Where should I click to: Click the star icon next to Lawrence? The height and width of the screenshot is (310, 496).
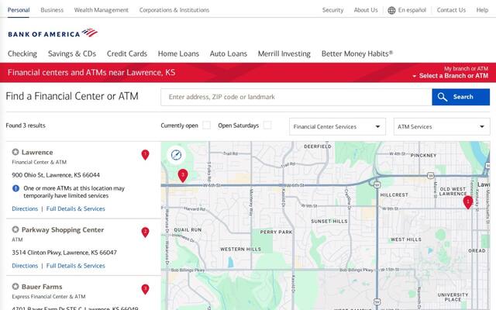coord(15,152)
